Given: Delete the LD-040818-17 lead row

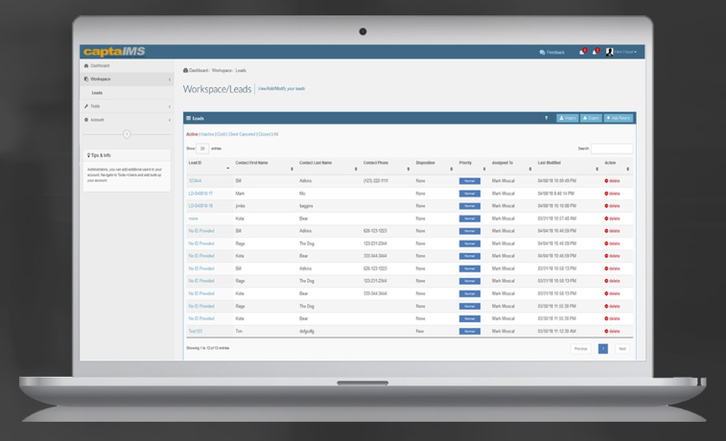Looking at the screenshot, I should [612, 194].
